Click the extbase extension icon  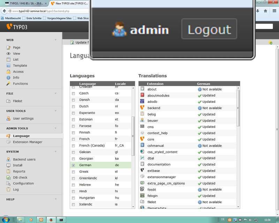point(142,170)
